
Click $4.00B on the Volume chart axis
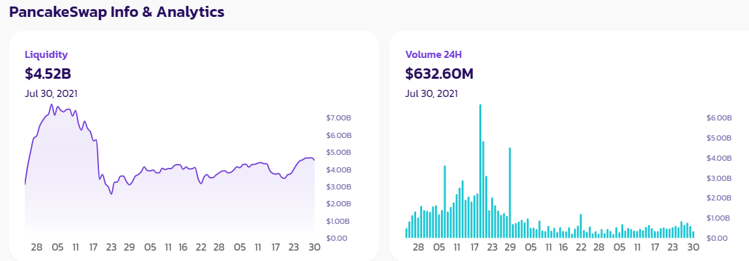[x=719, y=158]
